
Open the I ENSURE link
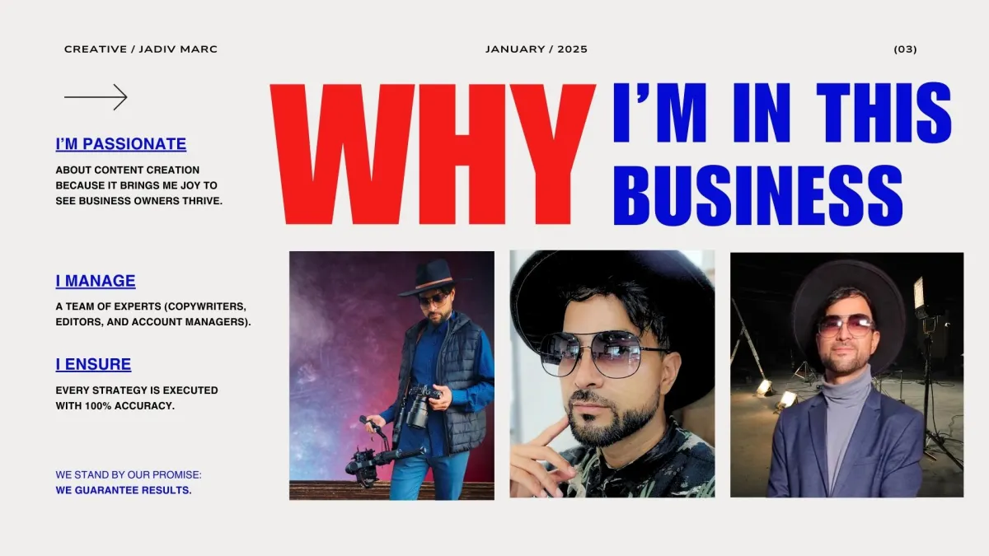pyautogui.click(x=93, y=364)
